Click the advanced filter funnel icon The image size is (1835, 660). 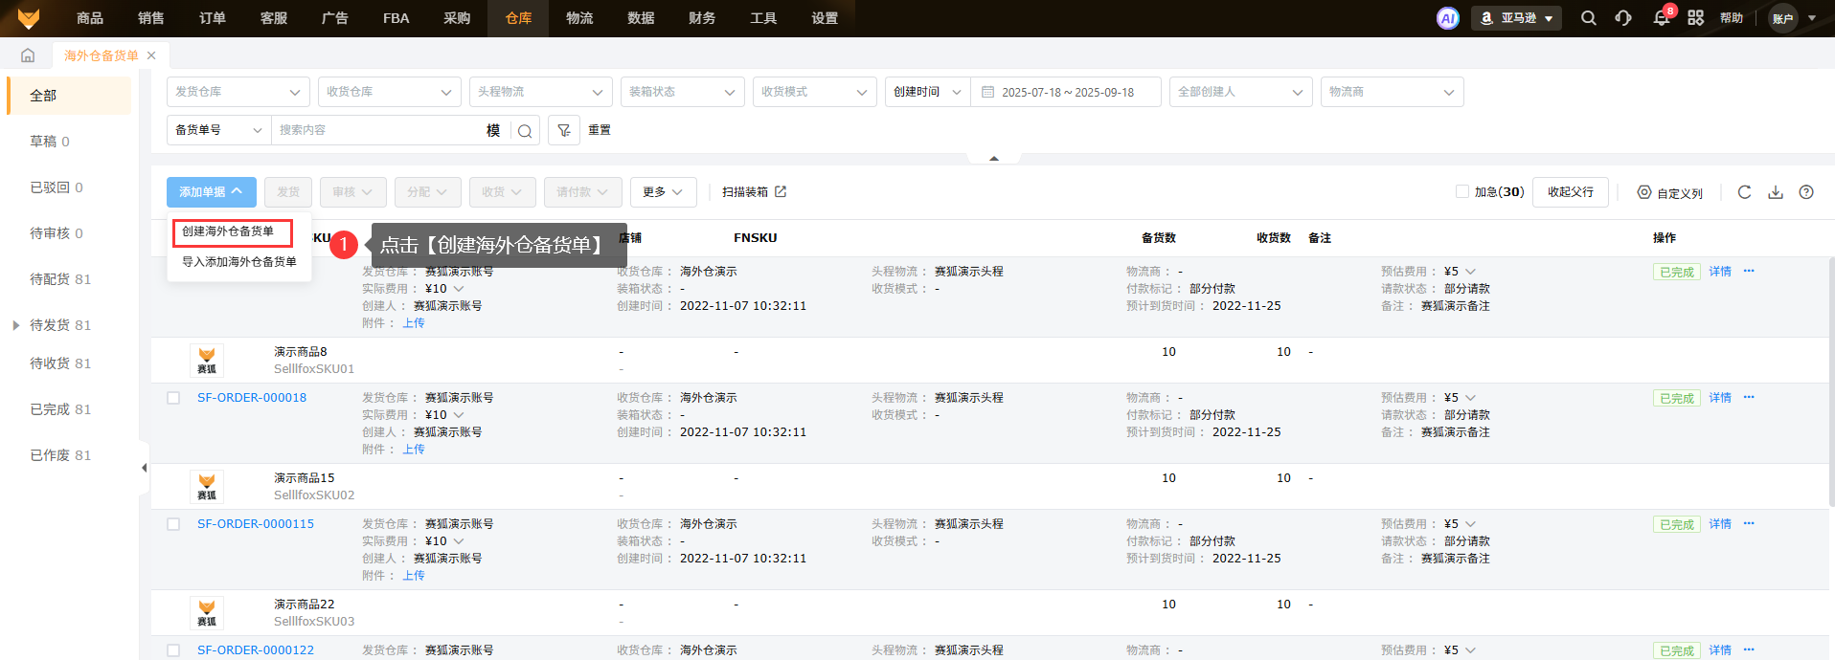coord(564,130)
